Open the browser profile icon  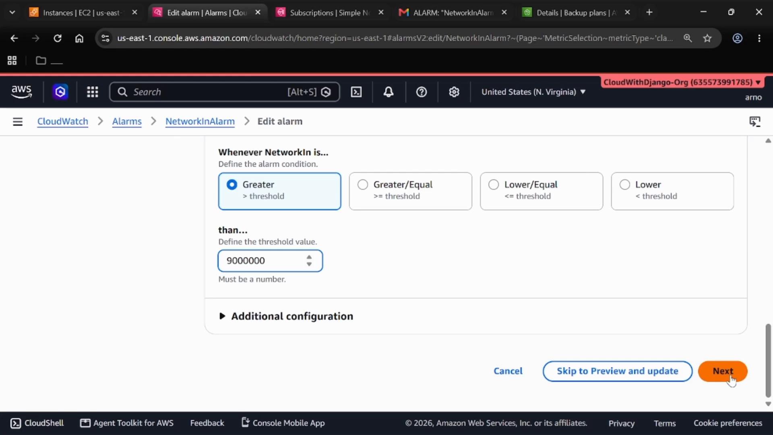click(x=737, y=38)
